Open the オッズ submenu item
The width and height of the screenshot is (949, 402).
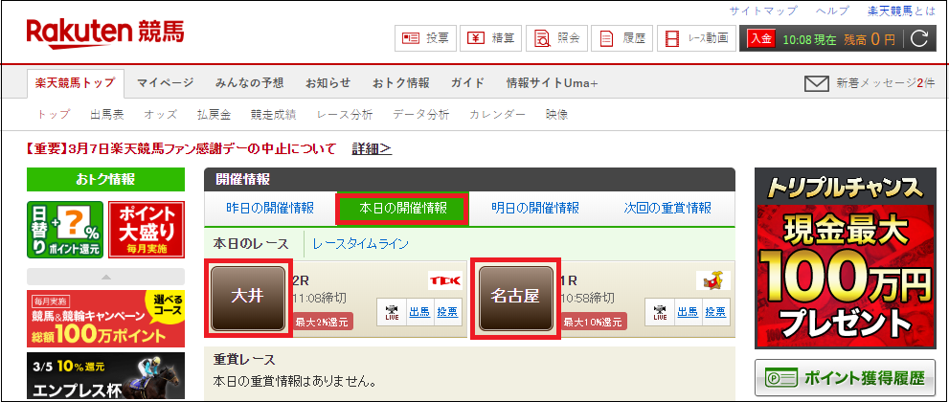click(x=160, y=114)
